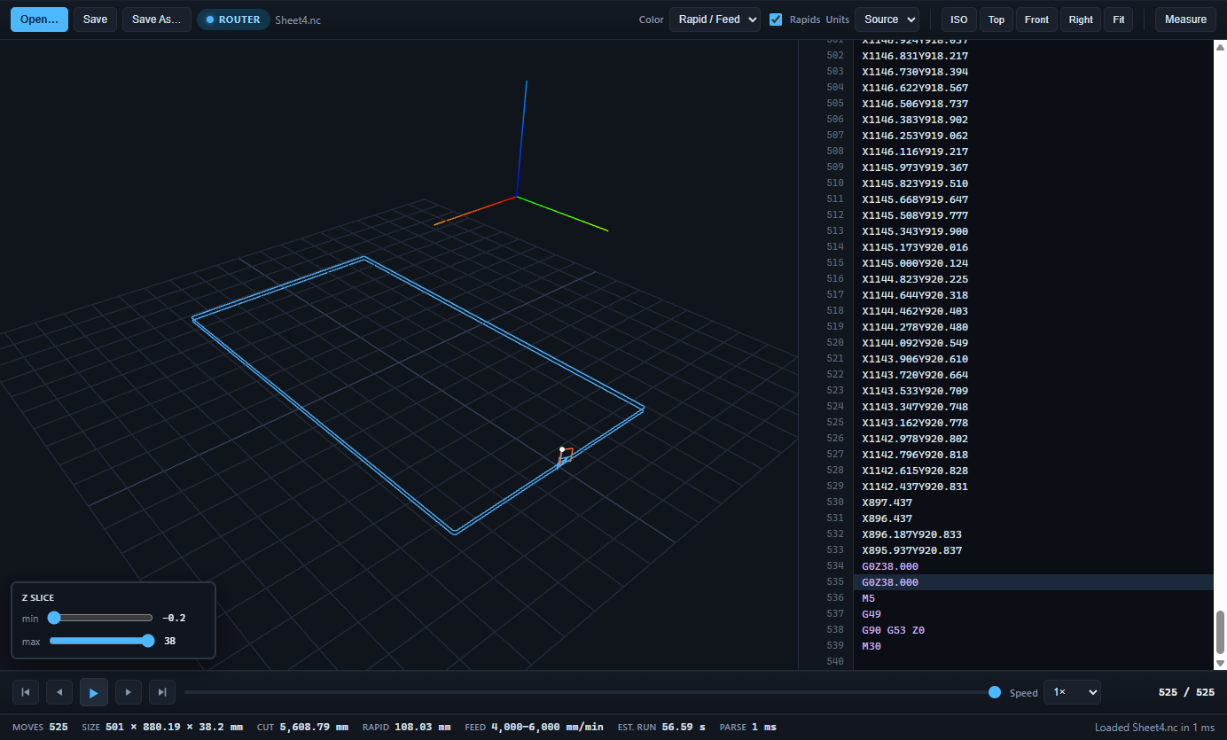Image resolution: width=1227 pixels, height=740 pixels.
Task: Click the code panel scrollbar thumb
Action: [1220, 631]
